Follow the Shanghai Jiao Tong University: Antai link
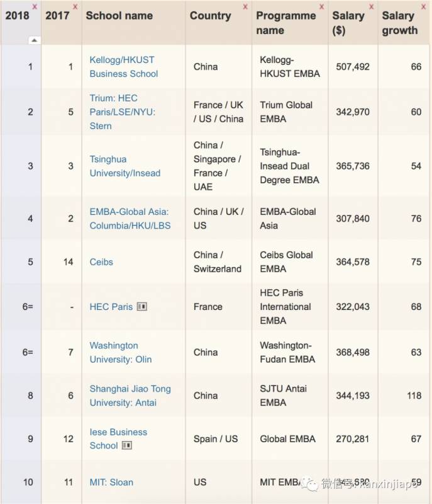 (130, 396)
